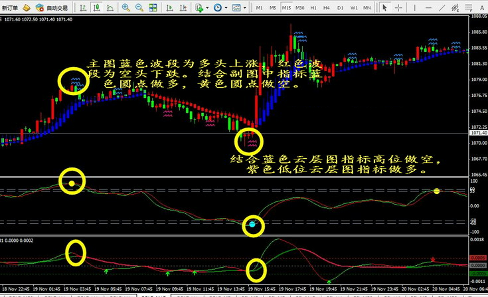Open the indicators list icon

pos(199,7)
